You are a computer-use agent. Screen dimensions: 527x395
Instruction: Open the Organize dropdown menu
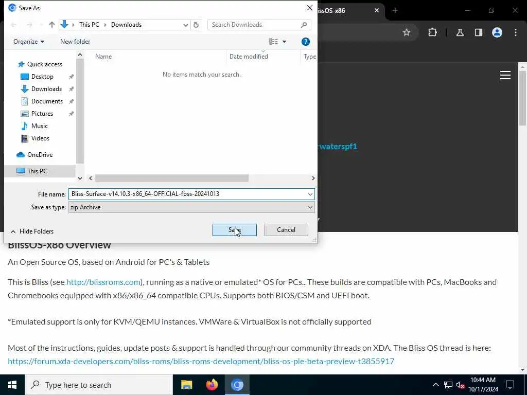click(x=29, y=42)
